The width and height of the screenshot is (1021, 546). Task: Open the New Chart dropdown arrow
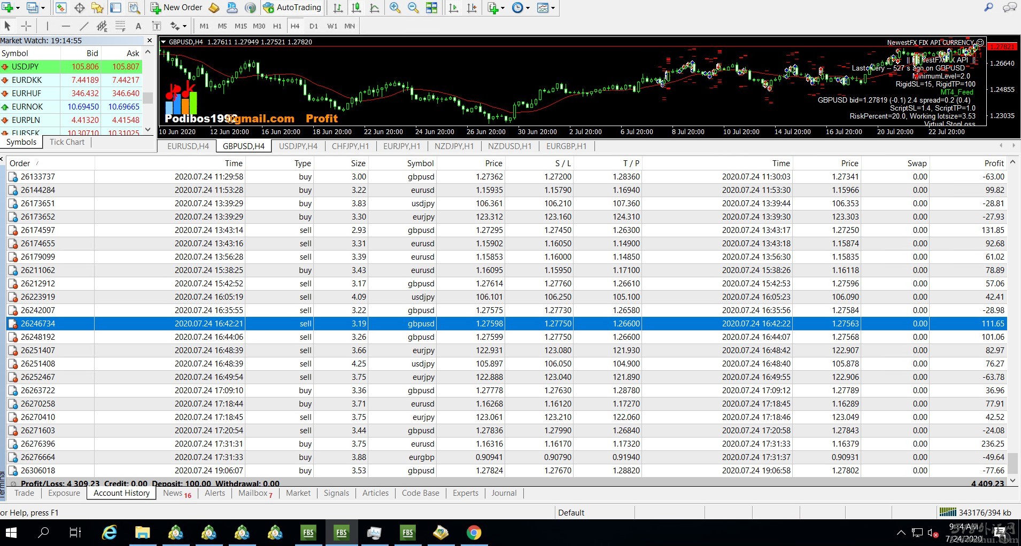(x=18, y=8)
